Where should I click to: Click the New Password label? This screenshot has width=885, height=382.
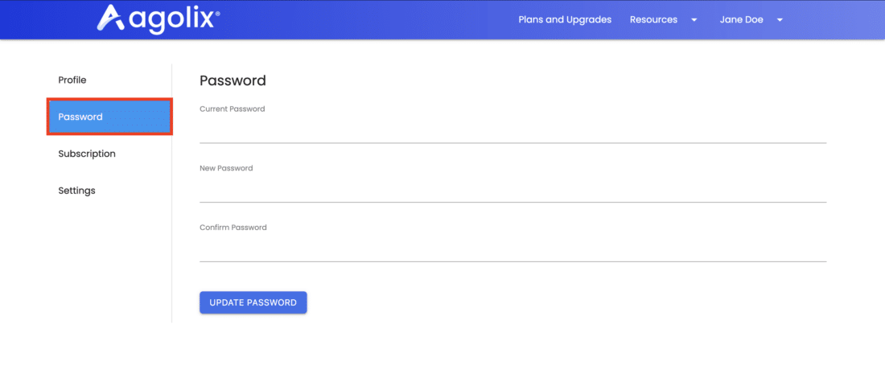(226, 168)
